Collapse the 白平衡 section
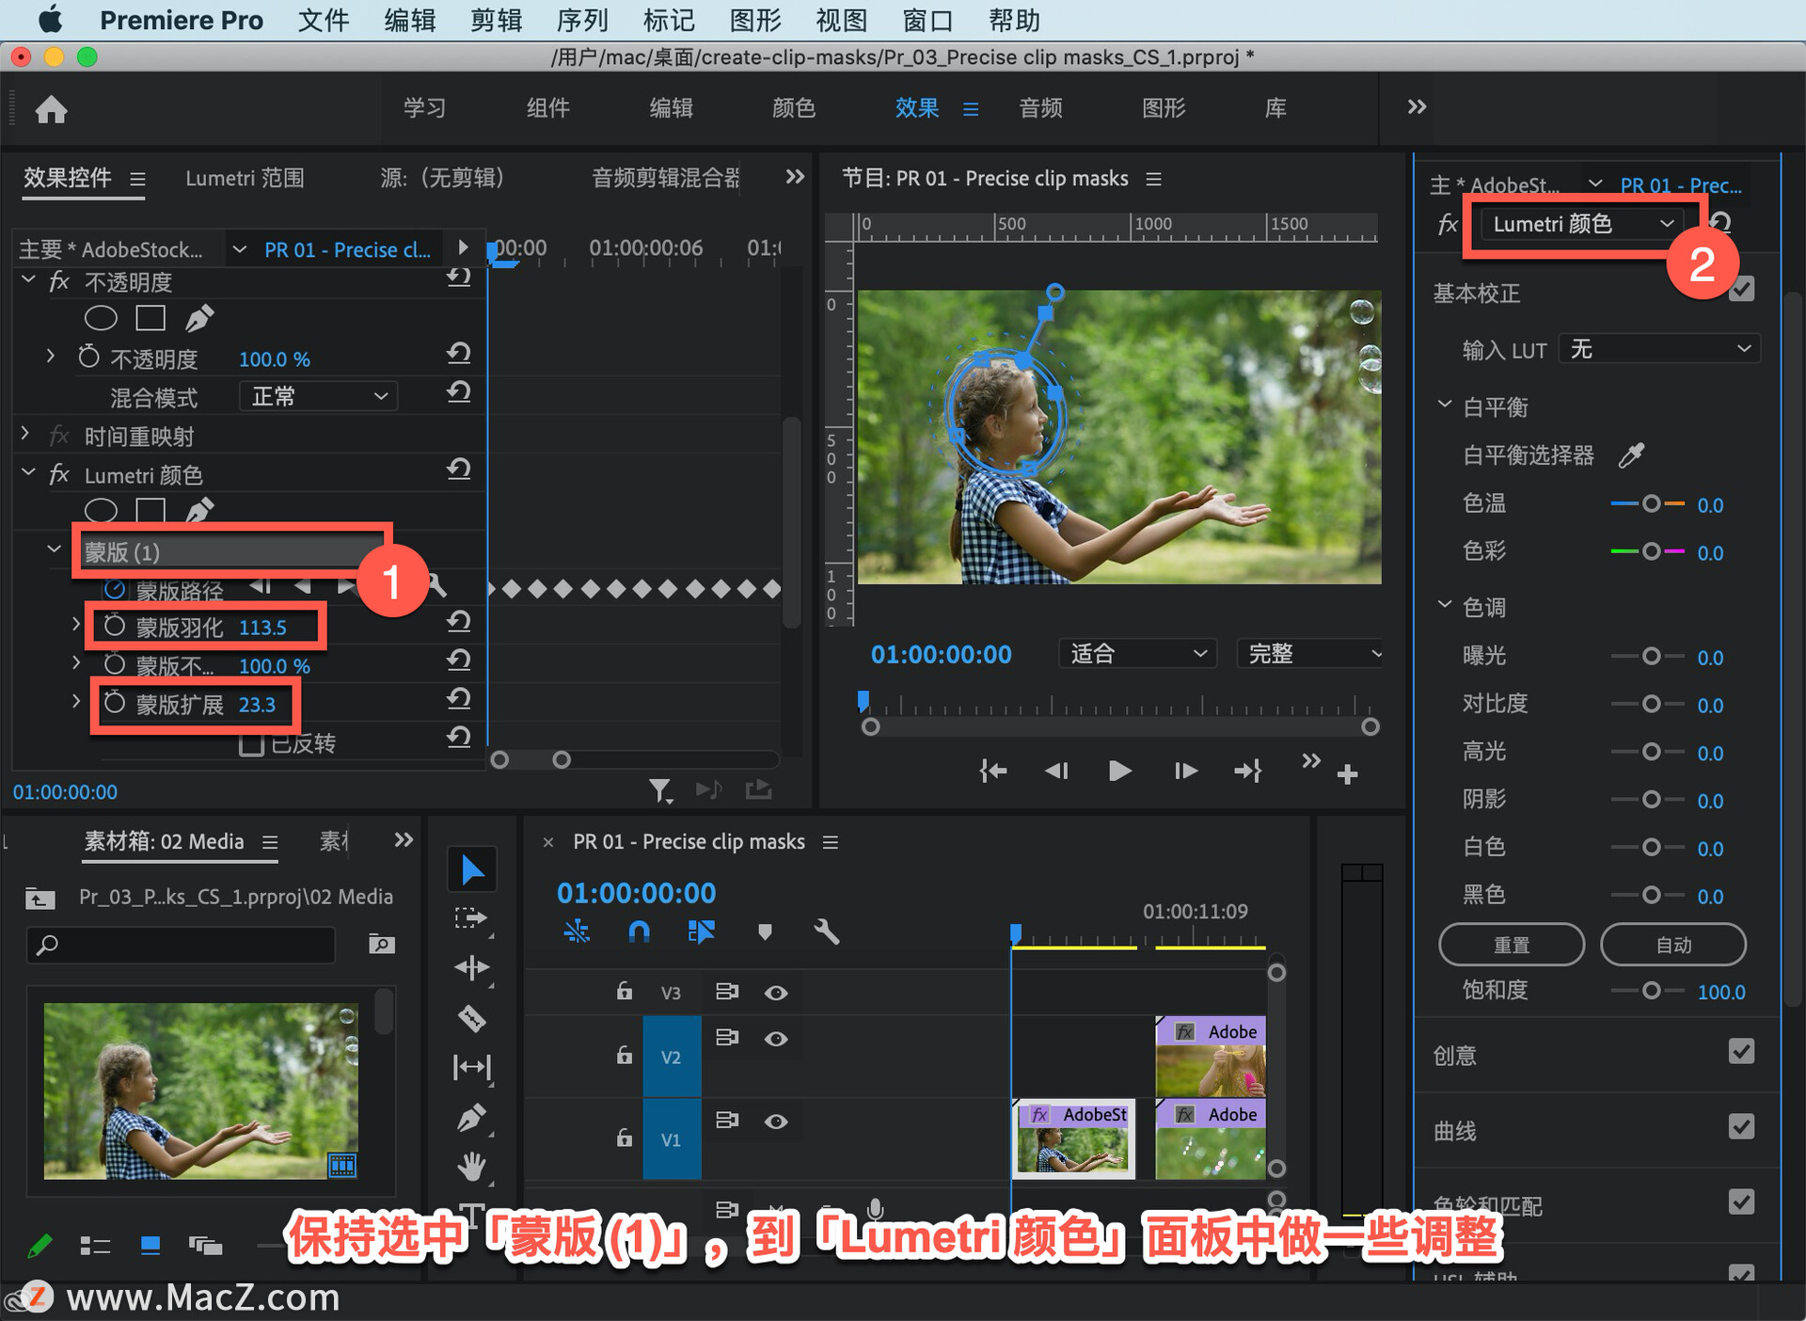Screen dimensions: 1806x1321 click(x=1444, y=406)
